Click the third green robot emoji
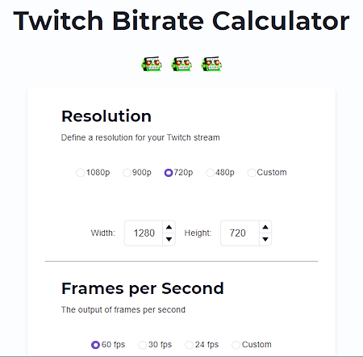The image size is (363, 357). (x=211, y=64)
